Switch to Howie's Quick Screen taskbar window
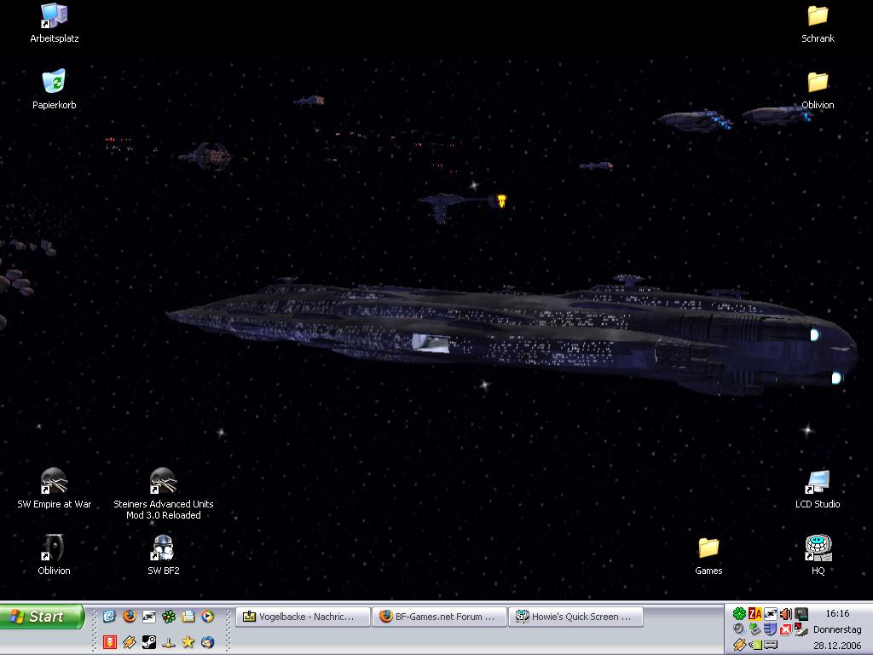The image size is (873, 655). (x=575, y=617)
